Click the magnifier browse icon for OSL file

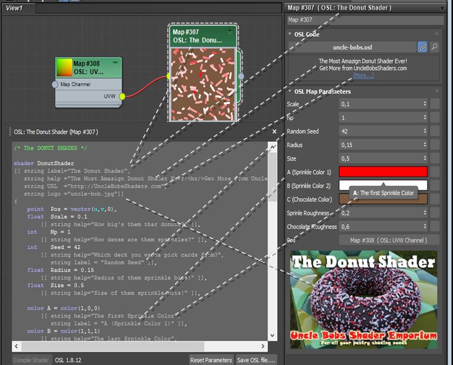(434, 47)
